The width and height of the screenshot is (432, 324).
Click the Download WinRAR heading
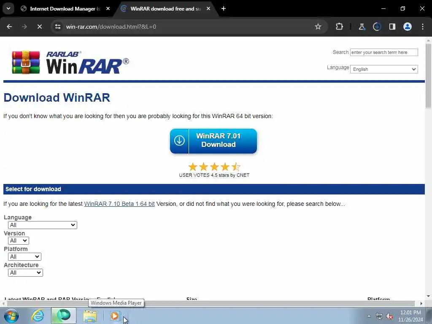click(x=57, y=97)
